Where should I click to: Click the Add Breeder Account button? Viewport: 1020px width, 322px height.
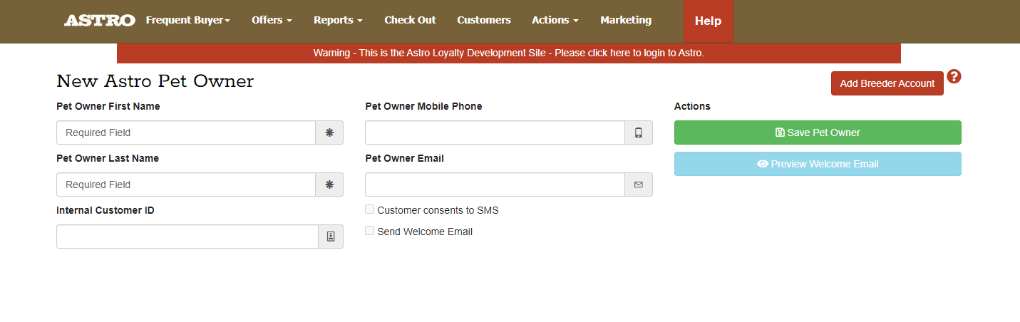pos(887,83)
